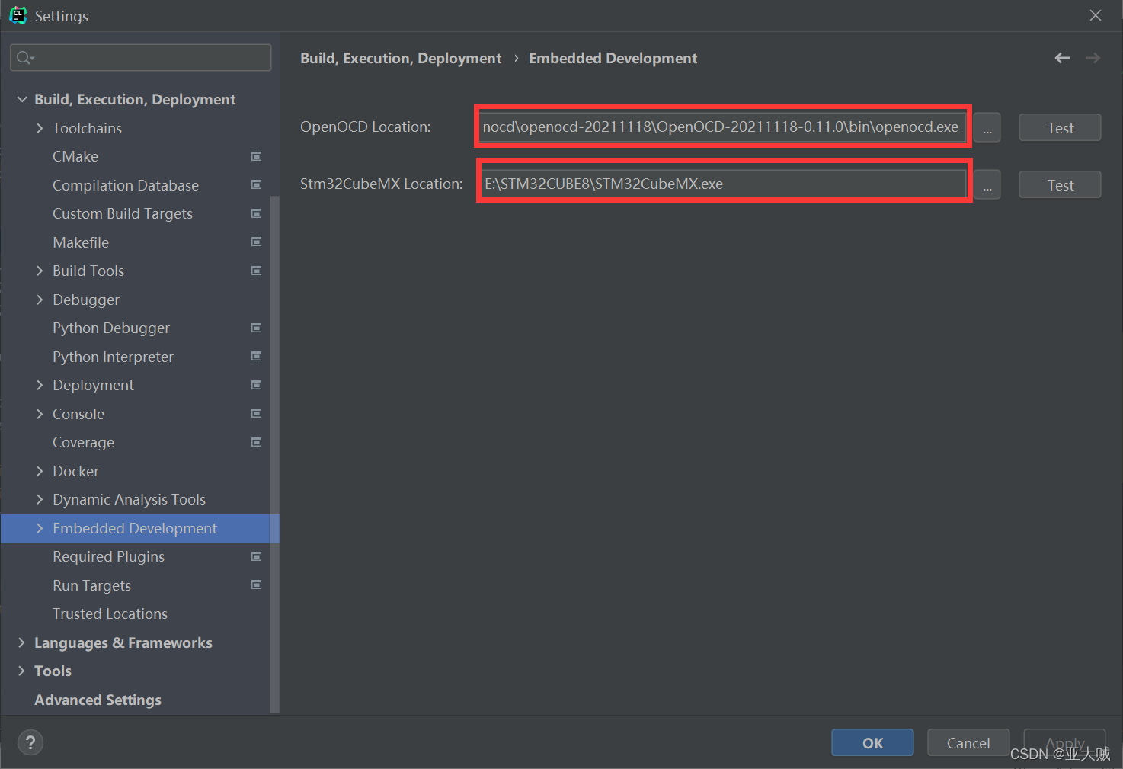Viewport: 1123px width, 769px height.
Task: Click the search magnifier icon in settings
Action: coord(25,58)
